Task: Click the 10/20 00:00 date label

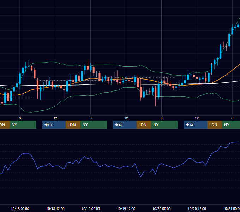Action: coord(162,208)
